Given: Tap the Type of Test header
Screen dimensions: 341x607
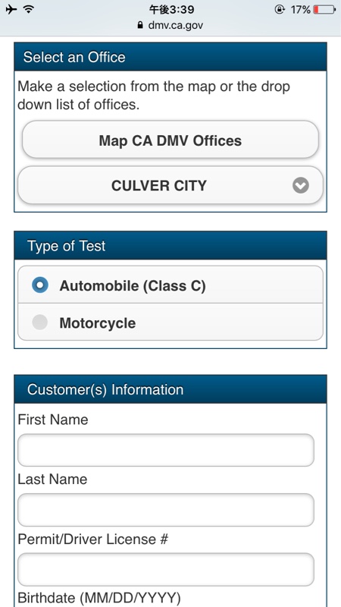Looking at the screenshot, I should point(170,245).
